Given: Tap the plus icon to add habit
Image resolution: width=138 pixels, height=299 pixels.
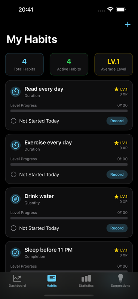Looking at the screenshot, I should pyautogui.click(x=128, y=25).
